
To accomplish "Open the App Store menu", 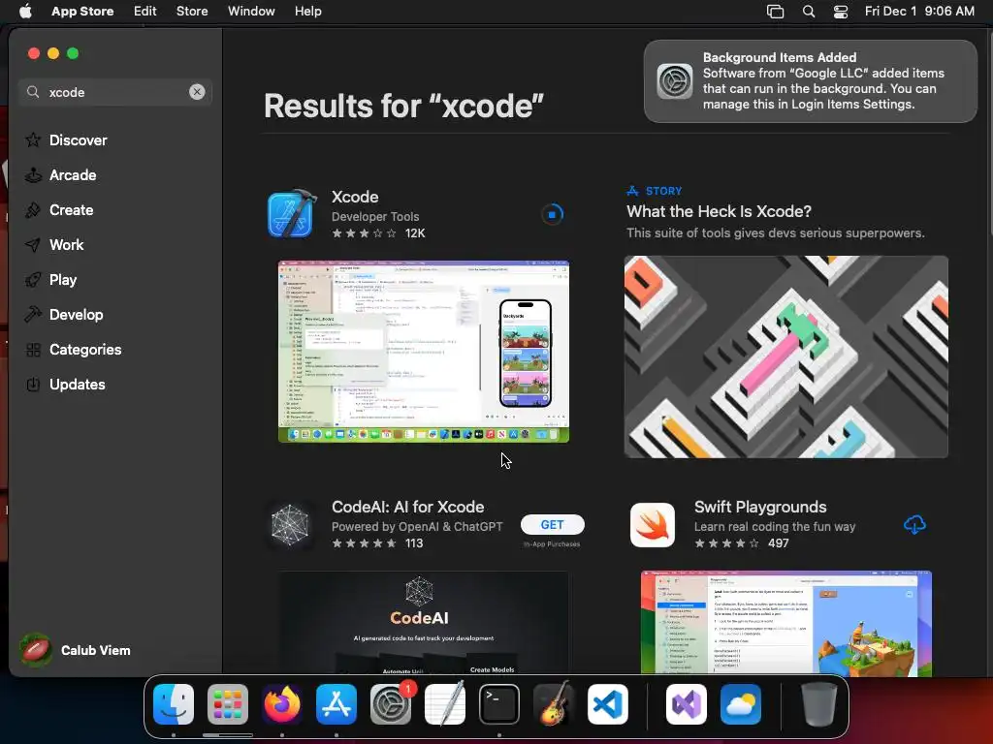I will point(82,11).
